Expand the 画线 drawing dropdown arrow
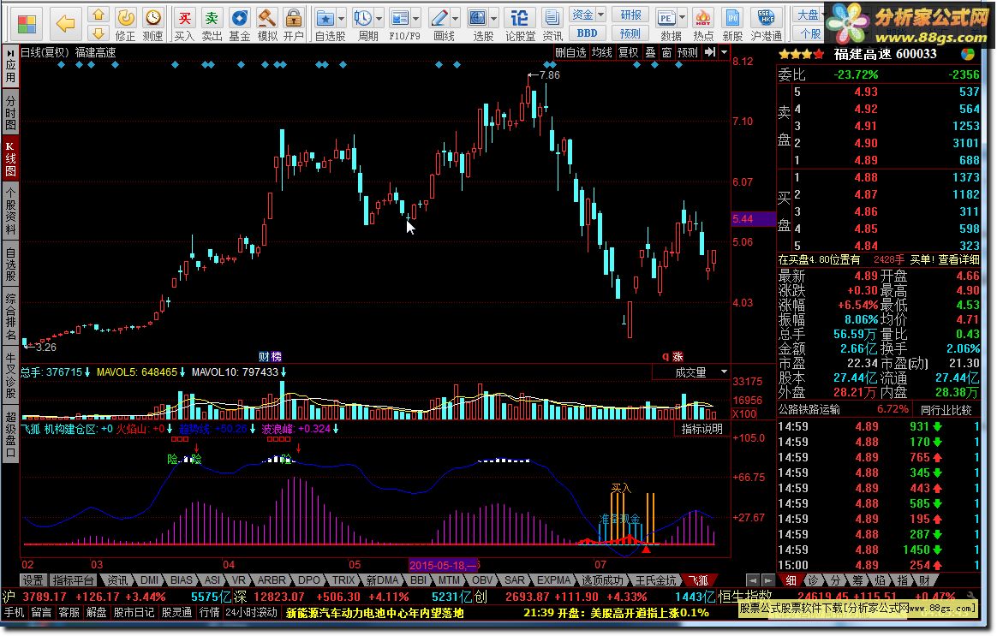Image resolution: width=997 pixels, height=636 pixels. point(456,18)
